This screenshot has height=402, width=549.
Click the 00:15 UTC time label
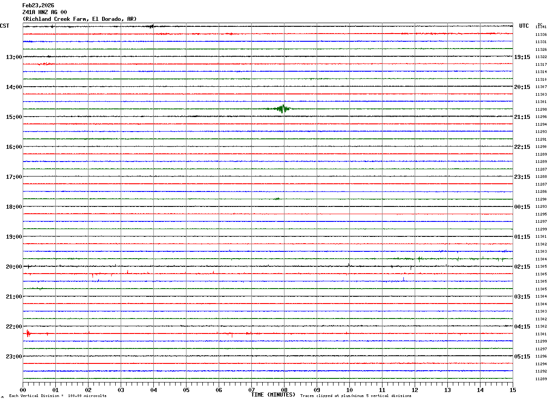coord(522,207)
